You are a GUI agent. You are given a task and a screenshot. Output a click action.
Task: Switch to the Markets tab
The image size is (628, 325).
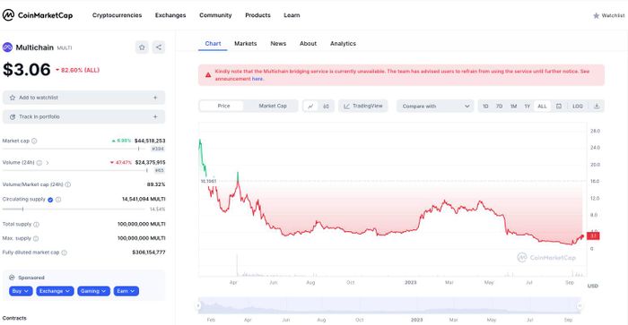point(246,44)
